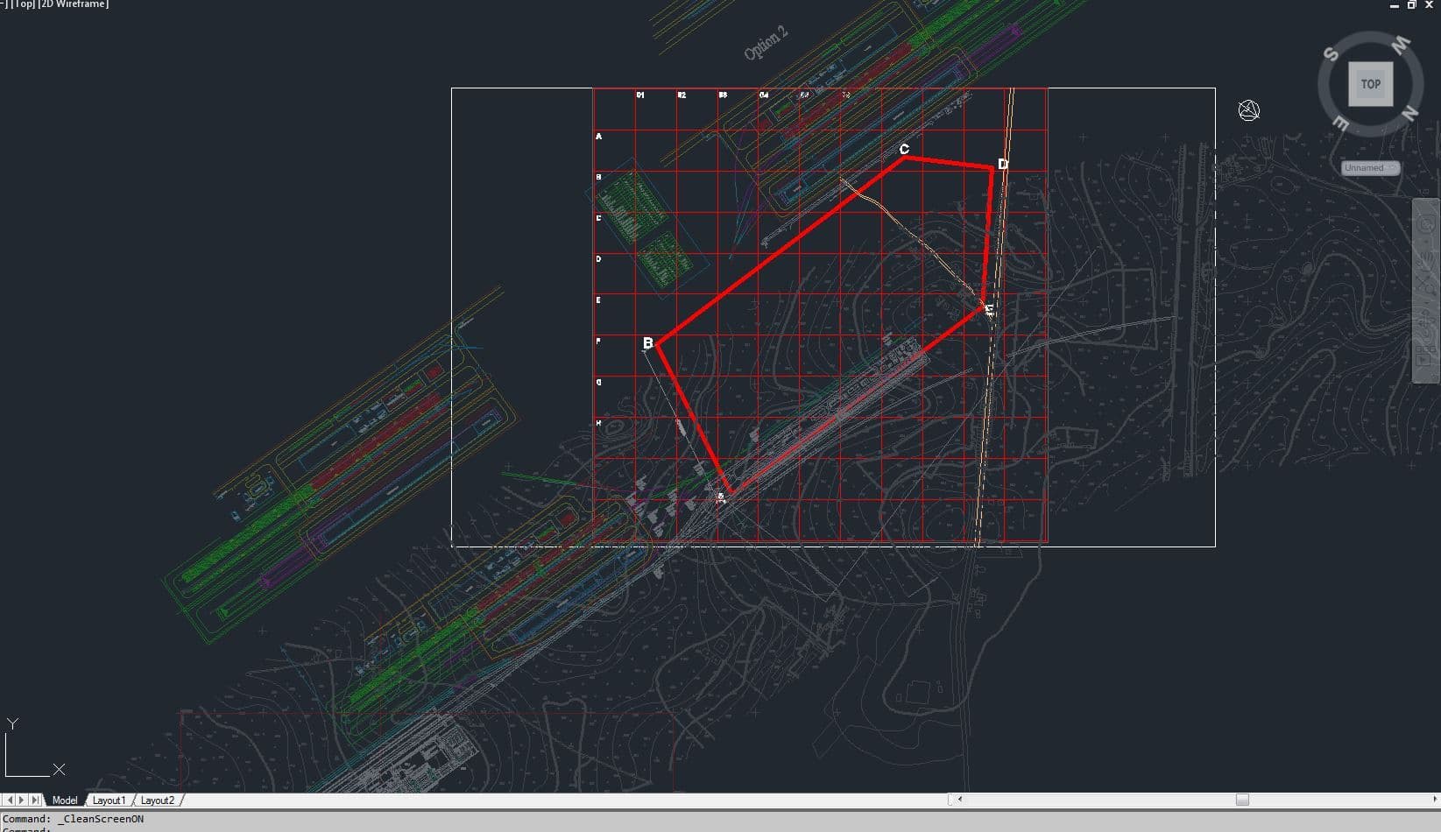Click the horizontal scrollbar right arrow
The width and height of the screenshot is (1441, 832).
coord(1434,800)
